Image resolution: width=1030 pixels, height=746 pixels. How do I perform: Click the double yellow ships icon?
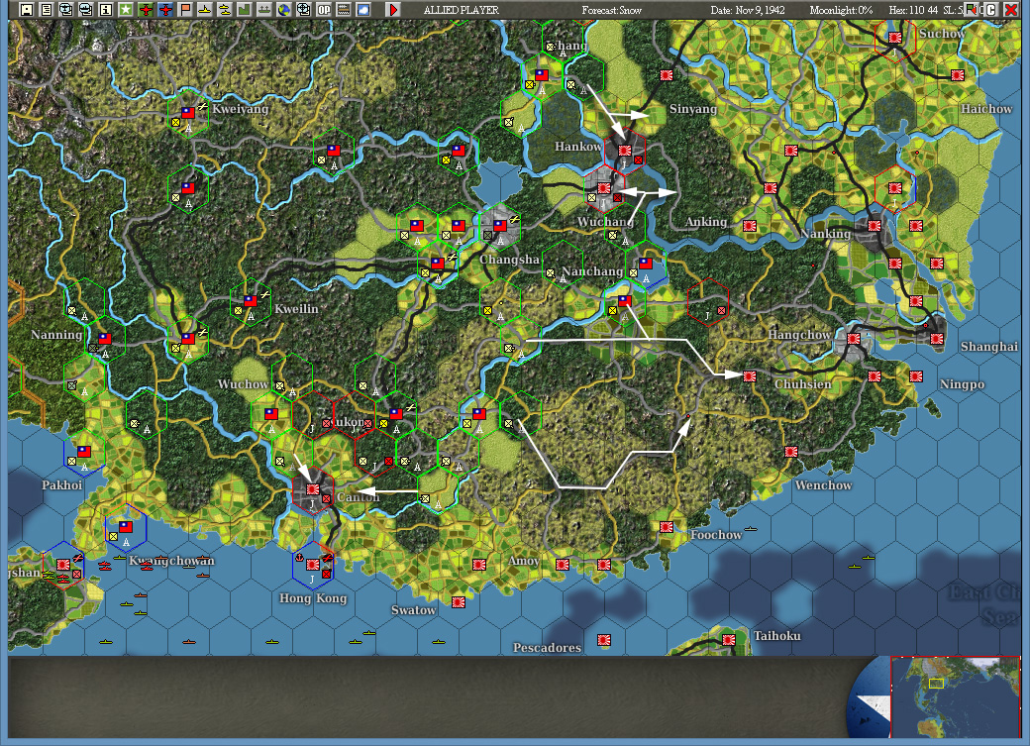tap(225, 9)
